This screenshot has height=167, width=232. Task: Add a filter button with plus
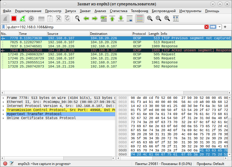pos(225,27)
